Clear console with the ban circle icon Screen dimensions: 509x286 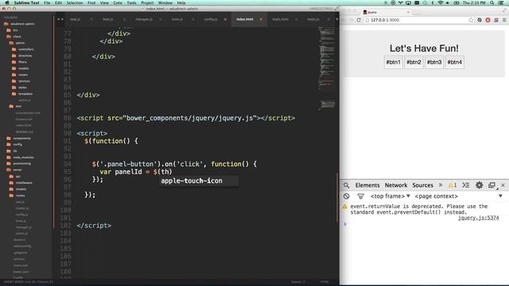(x=347, y=196)
